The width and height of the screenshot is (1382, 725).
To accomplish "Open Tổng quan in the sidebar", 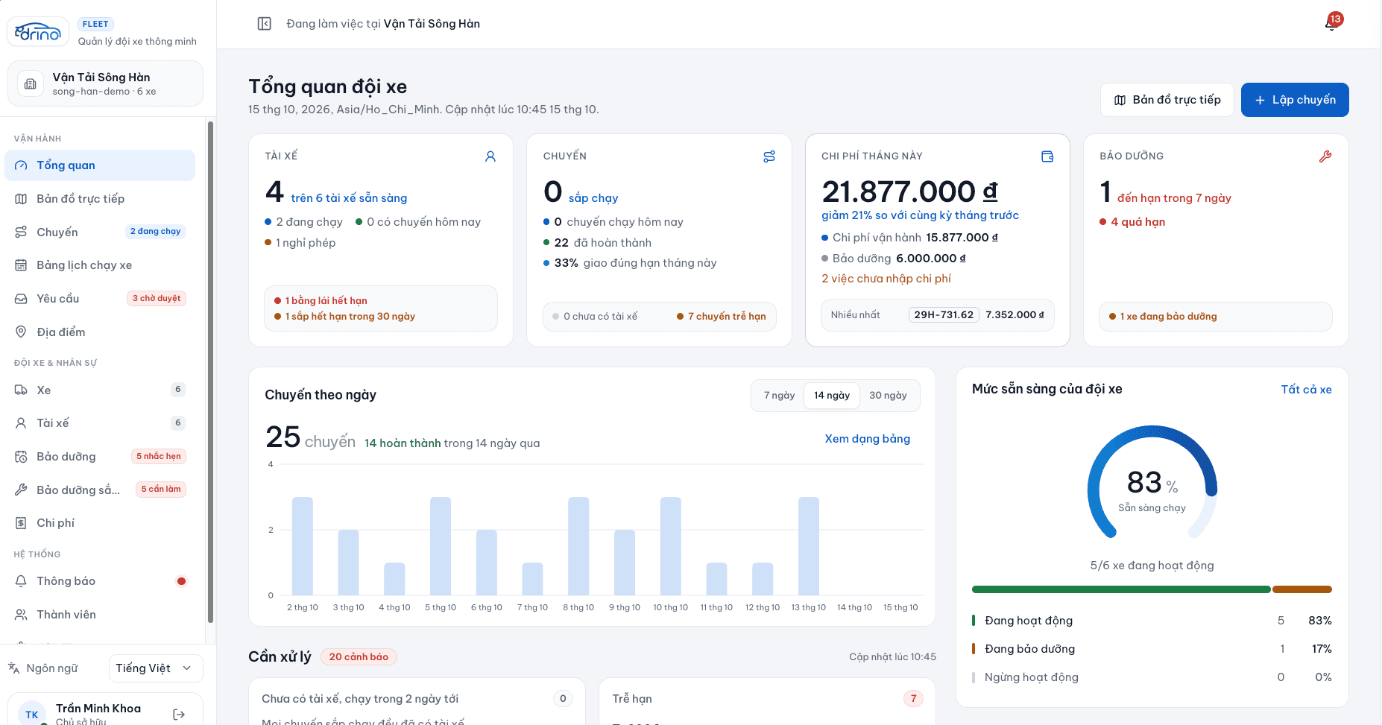I will (x=100, y=165).
